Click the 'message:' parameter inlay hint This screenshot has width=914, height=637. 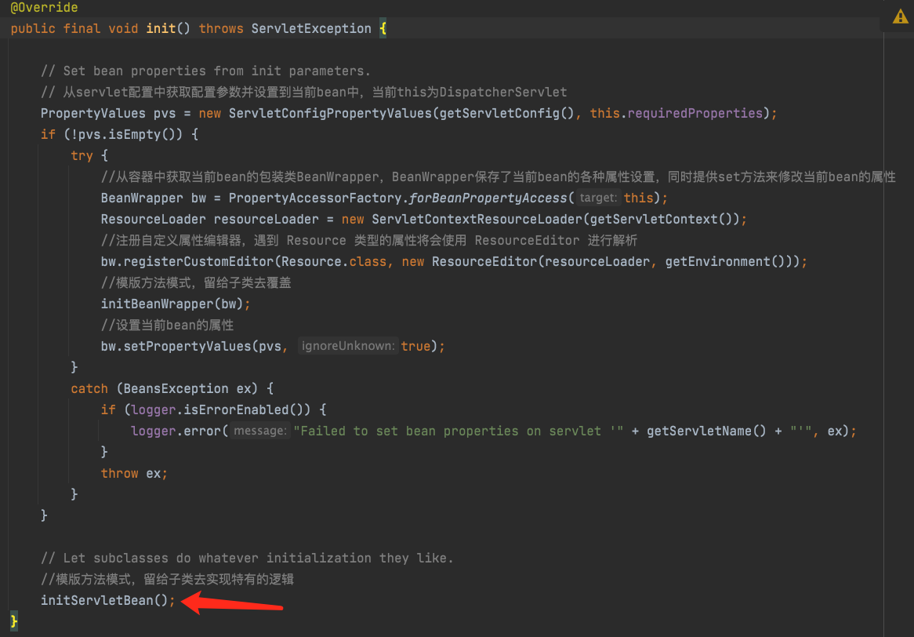[260, 431]
